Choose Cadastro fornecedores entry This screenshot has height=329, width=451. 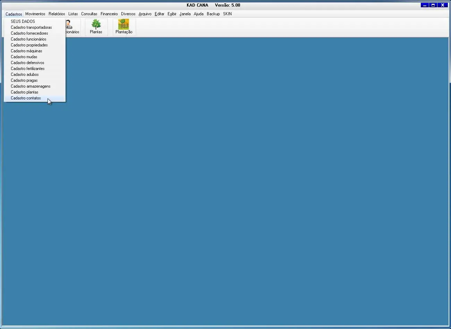[35, 33]
